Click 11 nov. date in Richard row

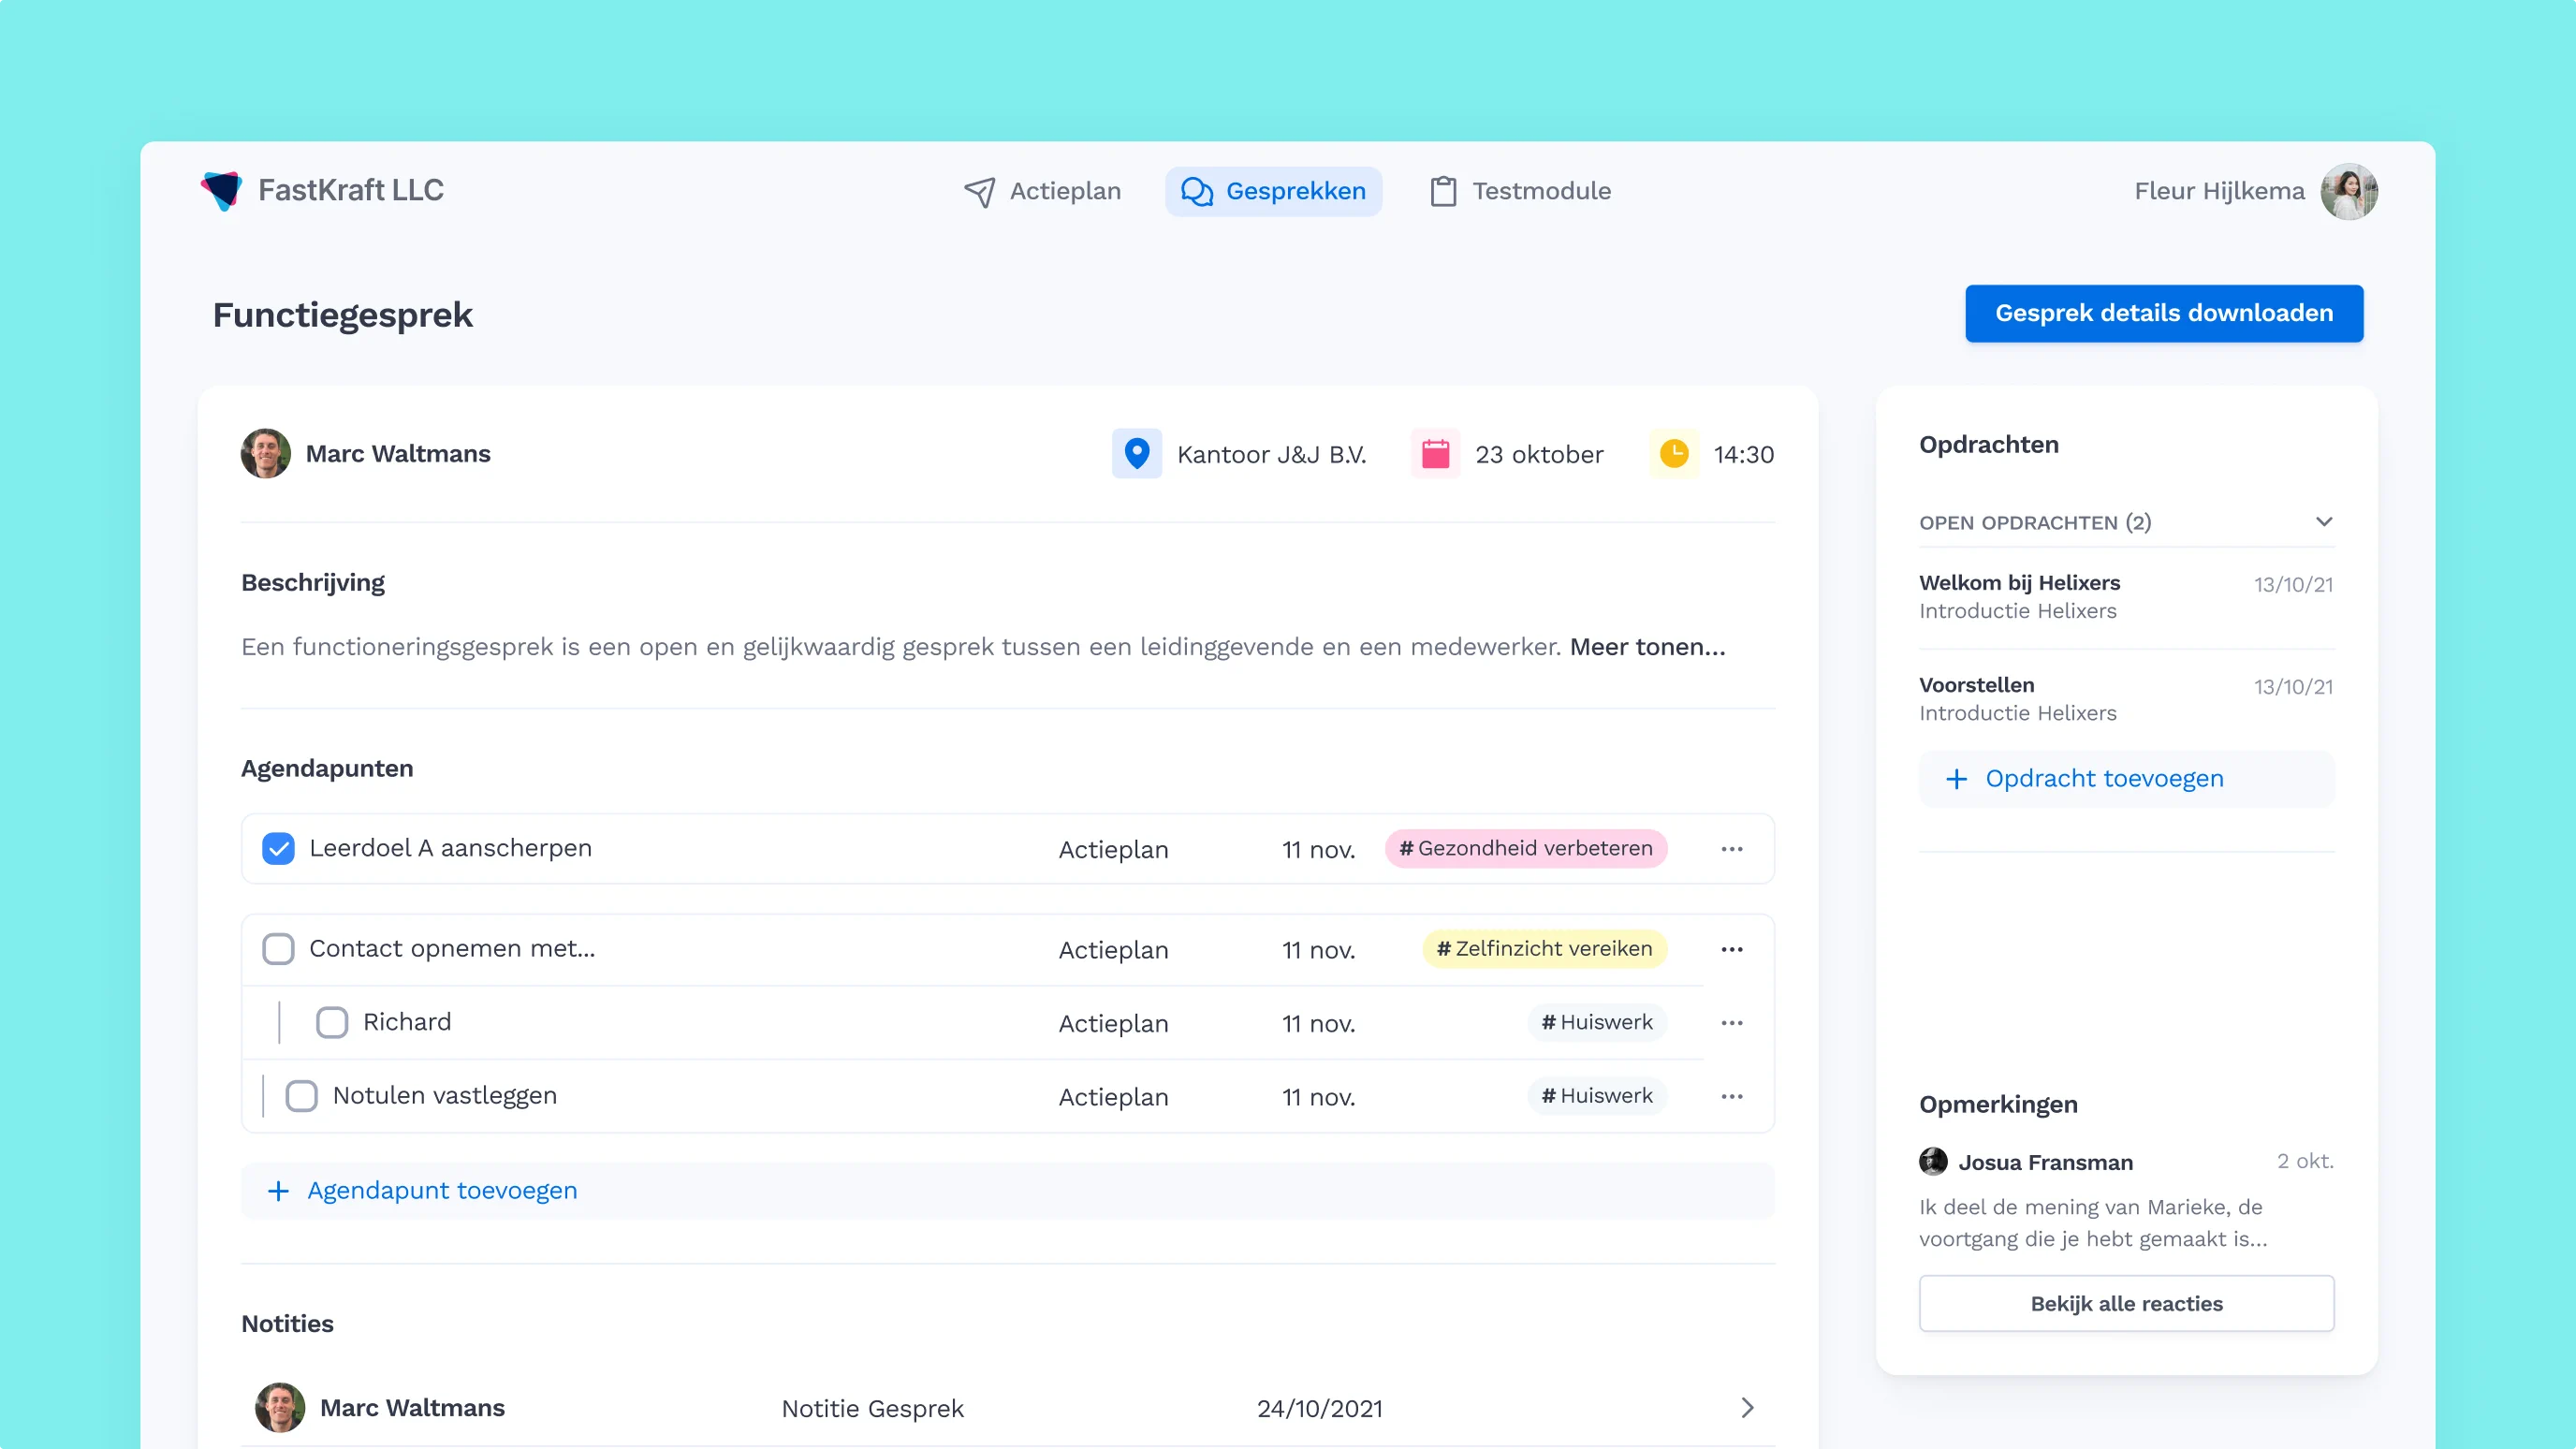pos(1318,1024)
